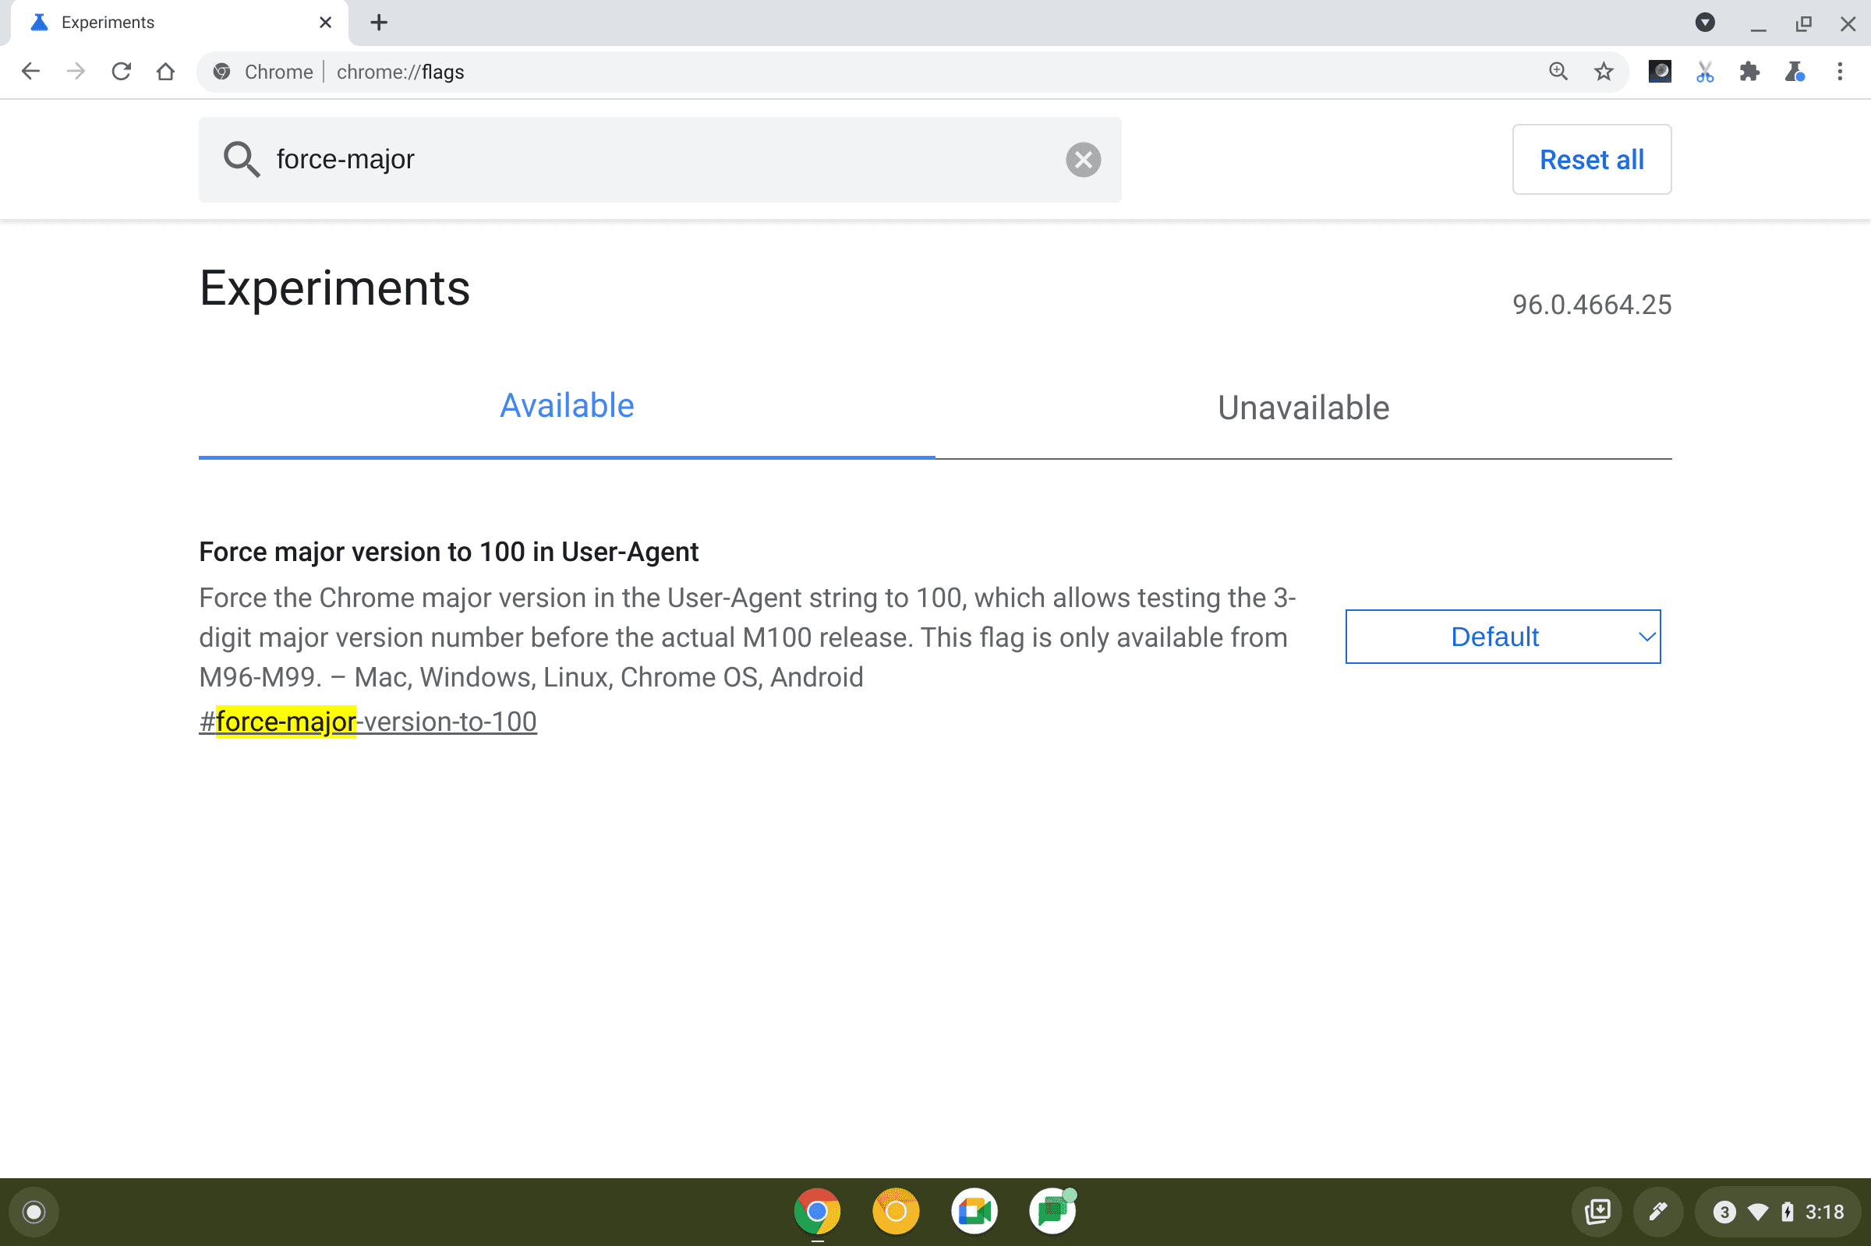The height and width of the screenshot is (1246, 1871).
Task: Click the clear search input X button
Action: click(1084, 158)
